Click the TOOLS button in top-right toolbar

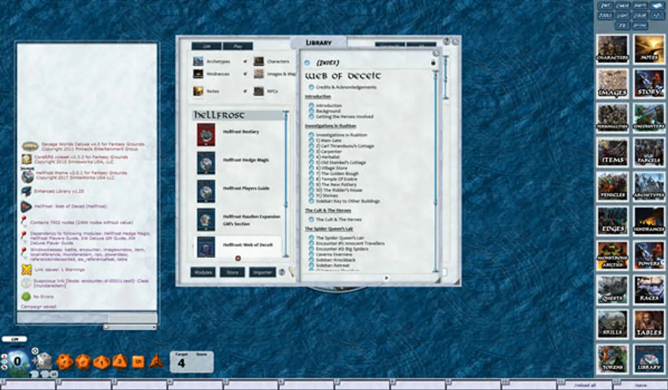[x=606, y=16]
